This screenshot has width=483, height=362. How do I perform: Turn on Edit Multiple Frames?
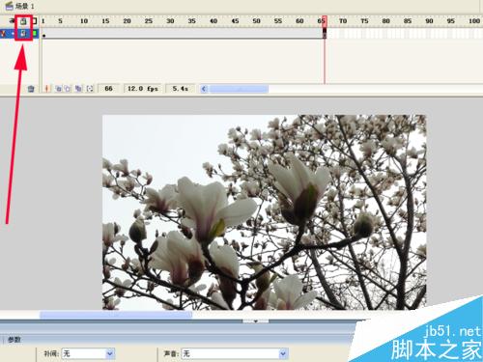(x=78, y=89)
